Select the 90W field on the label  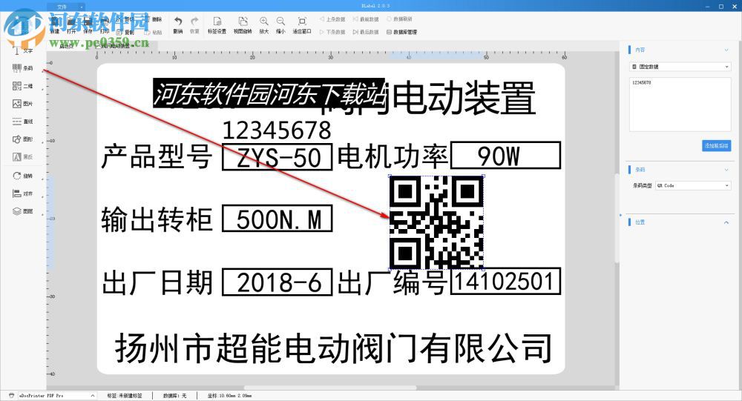[505, 155]
